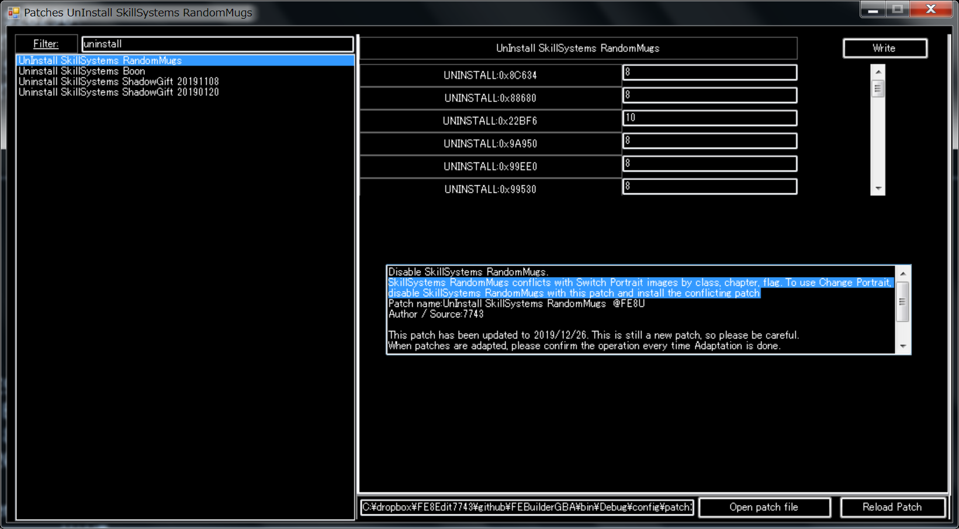Click the app icon in title bar

pyautogui.click(x=13, y=12)
